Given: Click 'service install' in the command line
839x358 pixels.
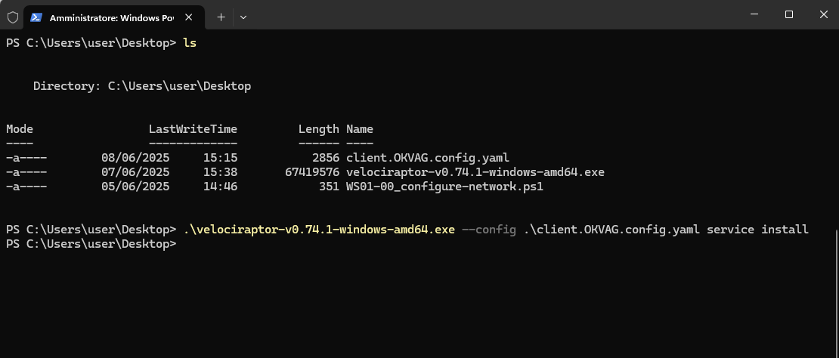Looking at the screenshot, I should point(757,230).
